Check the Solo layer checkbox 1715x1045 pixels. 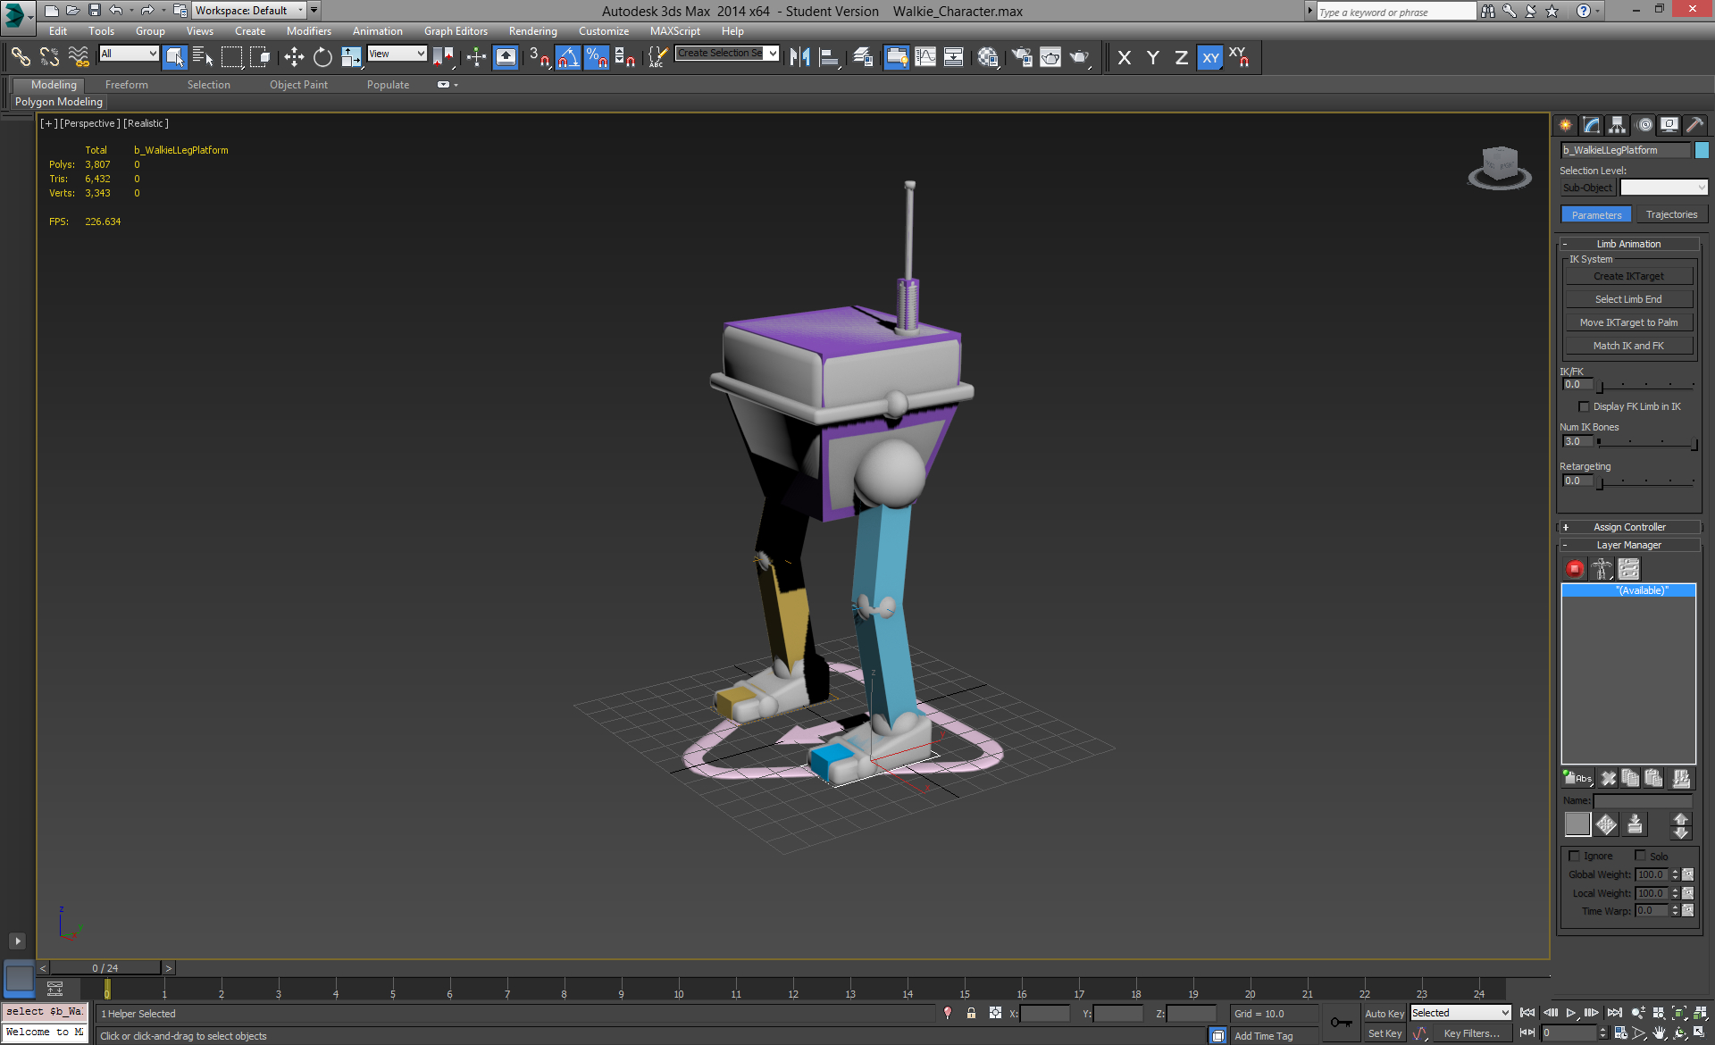pos(1640,856)
